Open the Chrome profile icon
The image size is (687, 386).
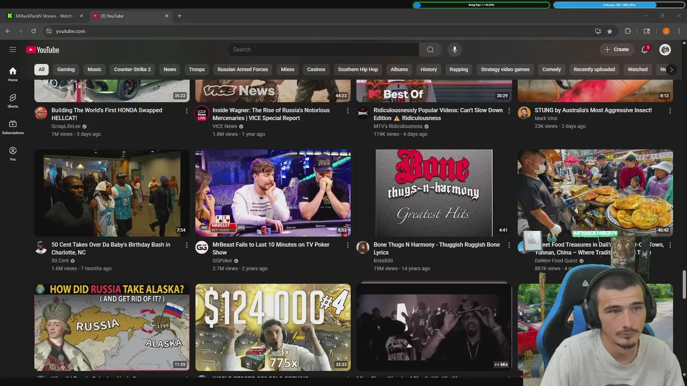pos(666,31)
